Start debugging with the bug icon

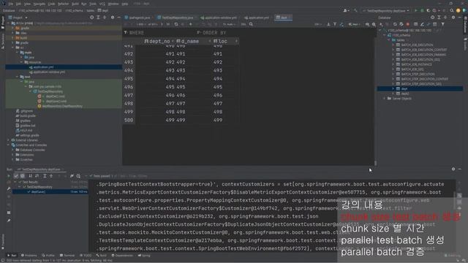(422, 10)
